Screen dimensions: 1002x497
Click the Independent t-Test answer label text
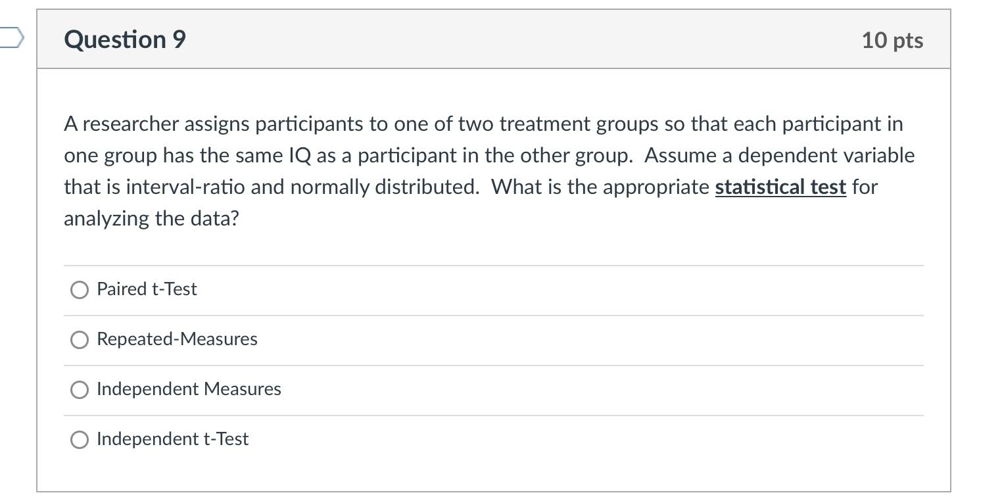pyautogui.click(x=172, y=438)
